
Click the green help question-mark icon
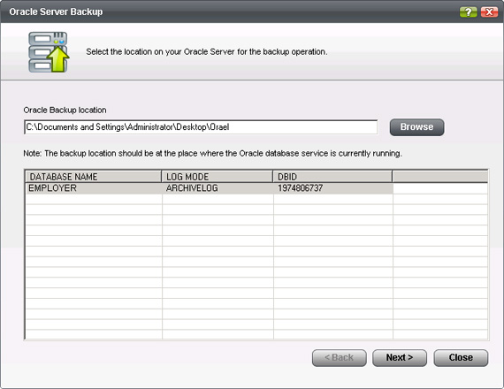468,12
